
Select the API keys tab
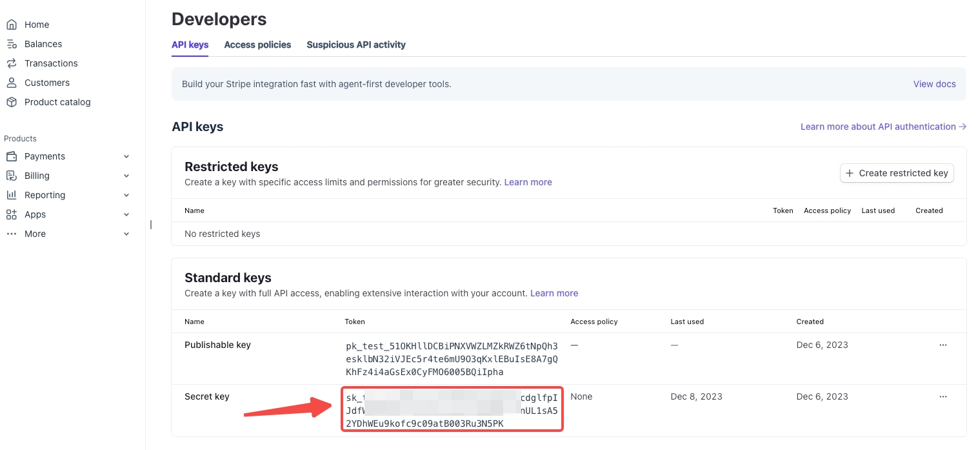[190, 45]
